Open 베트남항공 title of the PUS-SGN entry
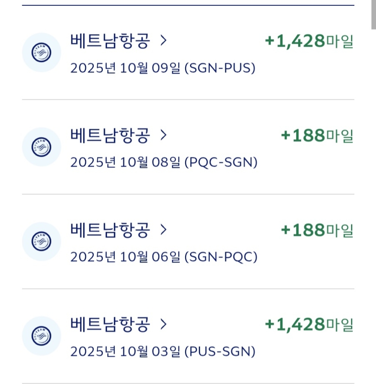 (109, 324)
